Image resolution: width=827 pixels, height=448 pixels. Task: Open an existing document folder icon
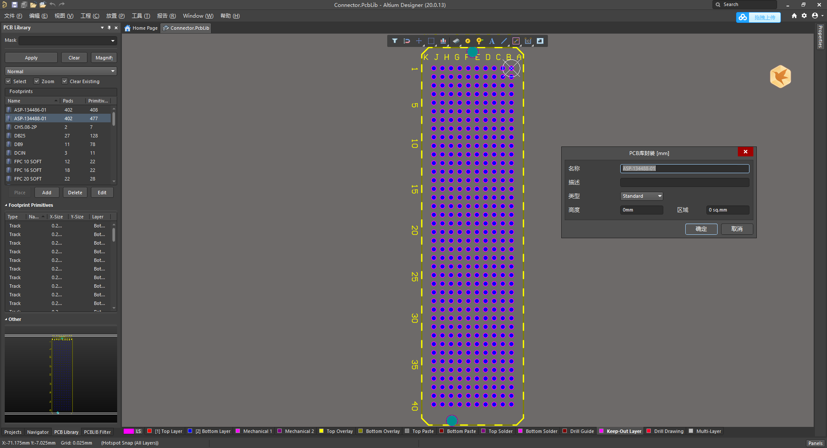pos(33,5)
